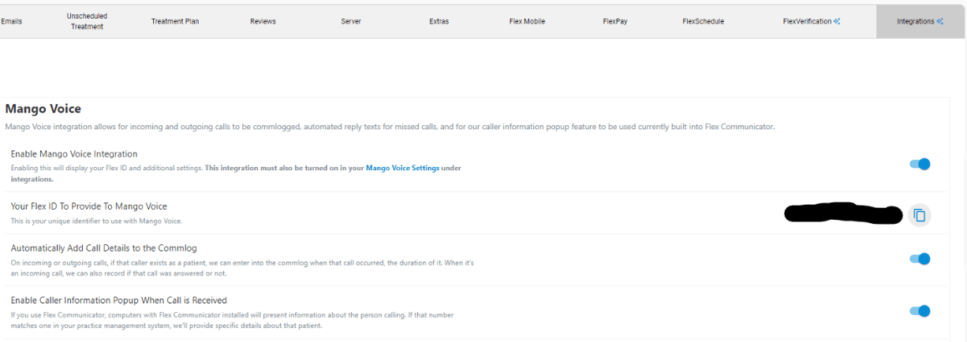Click 'Enable Caller Information Popup When Call is Received'
This screenshot has height=342, width=967.
pos(119,300)
